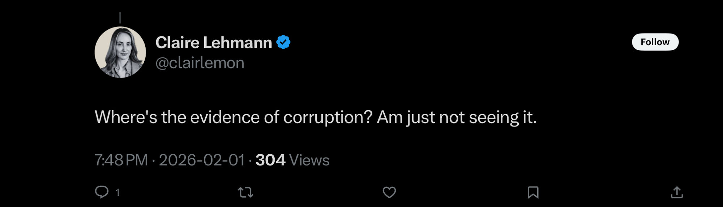Screen dimensions: 723x207
Task: Click the word "corruption?" in the tweet
Action: [x=328, y=117]
